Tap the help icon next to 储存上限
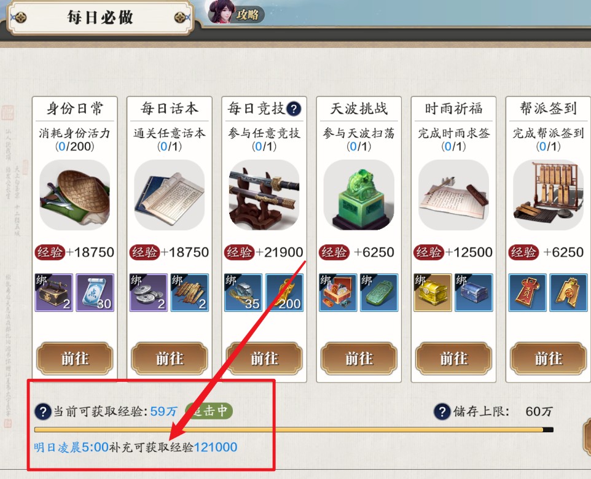 442,411
